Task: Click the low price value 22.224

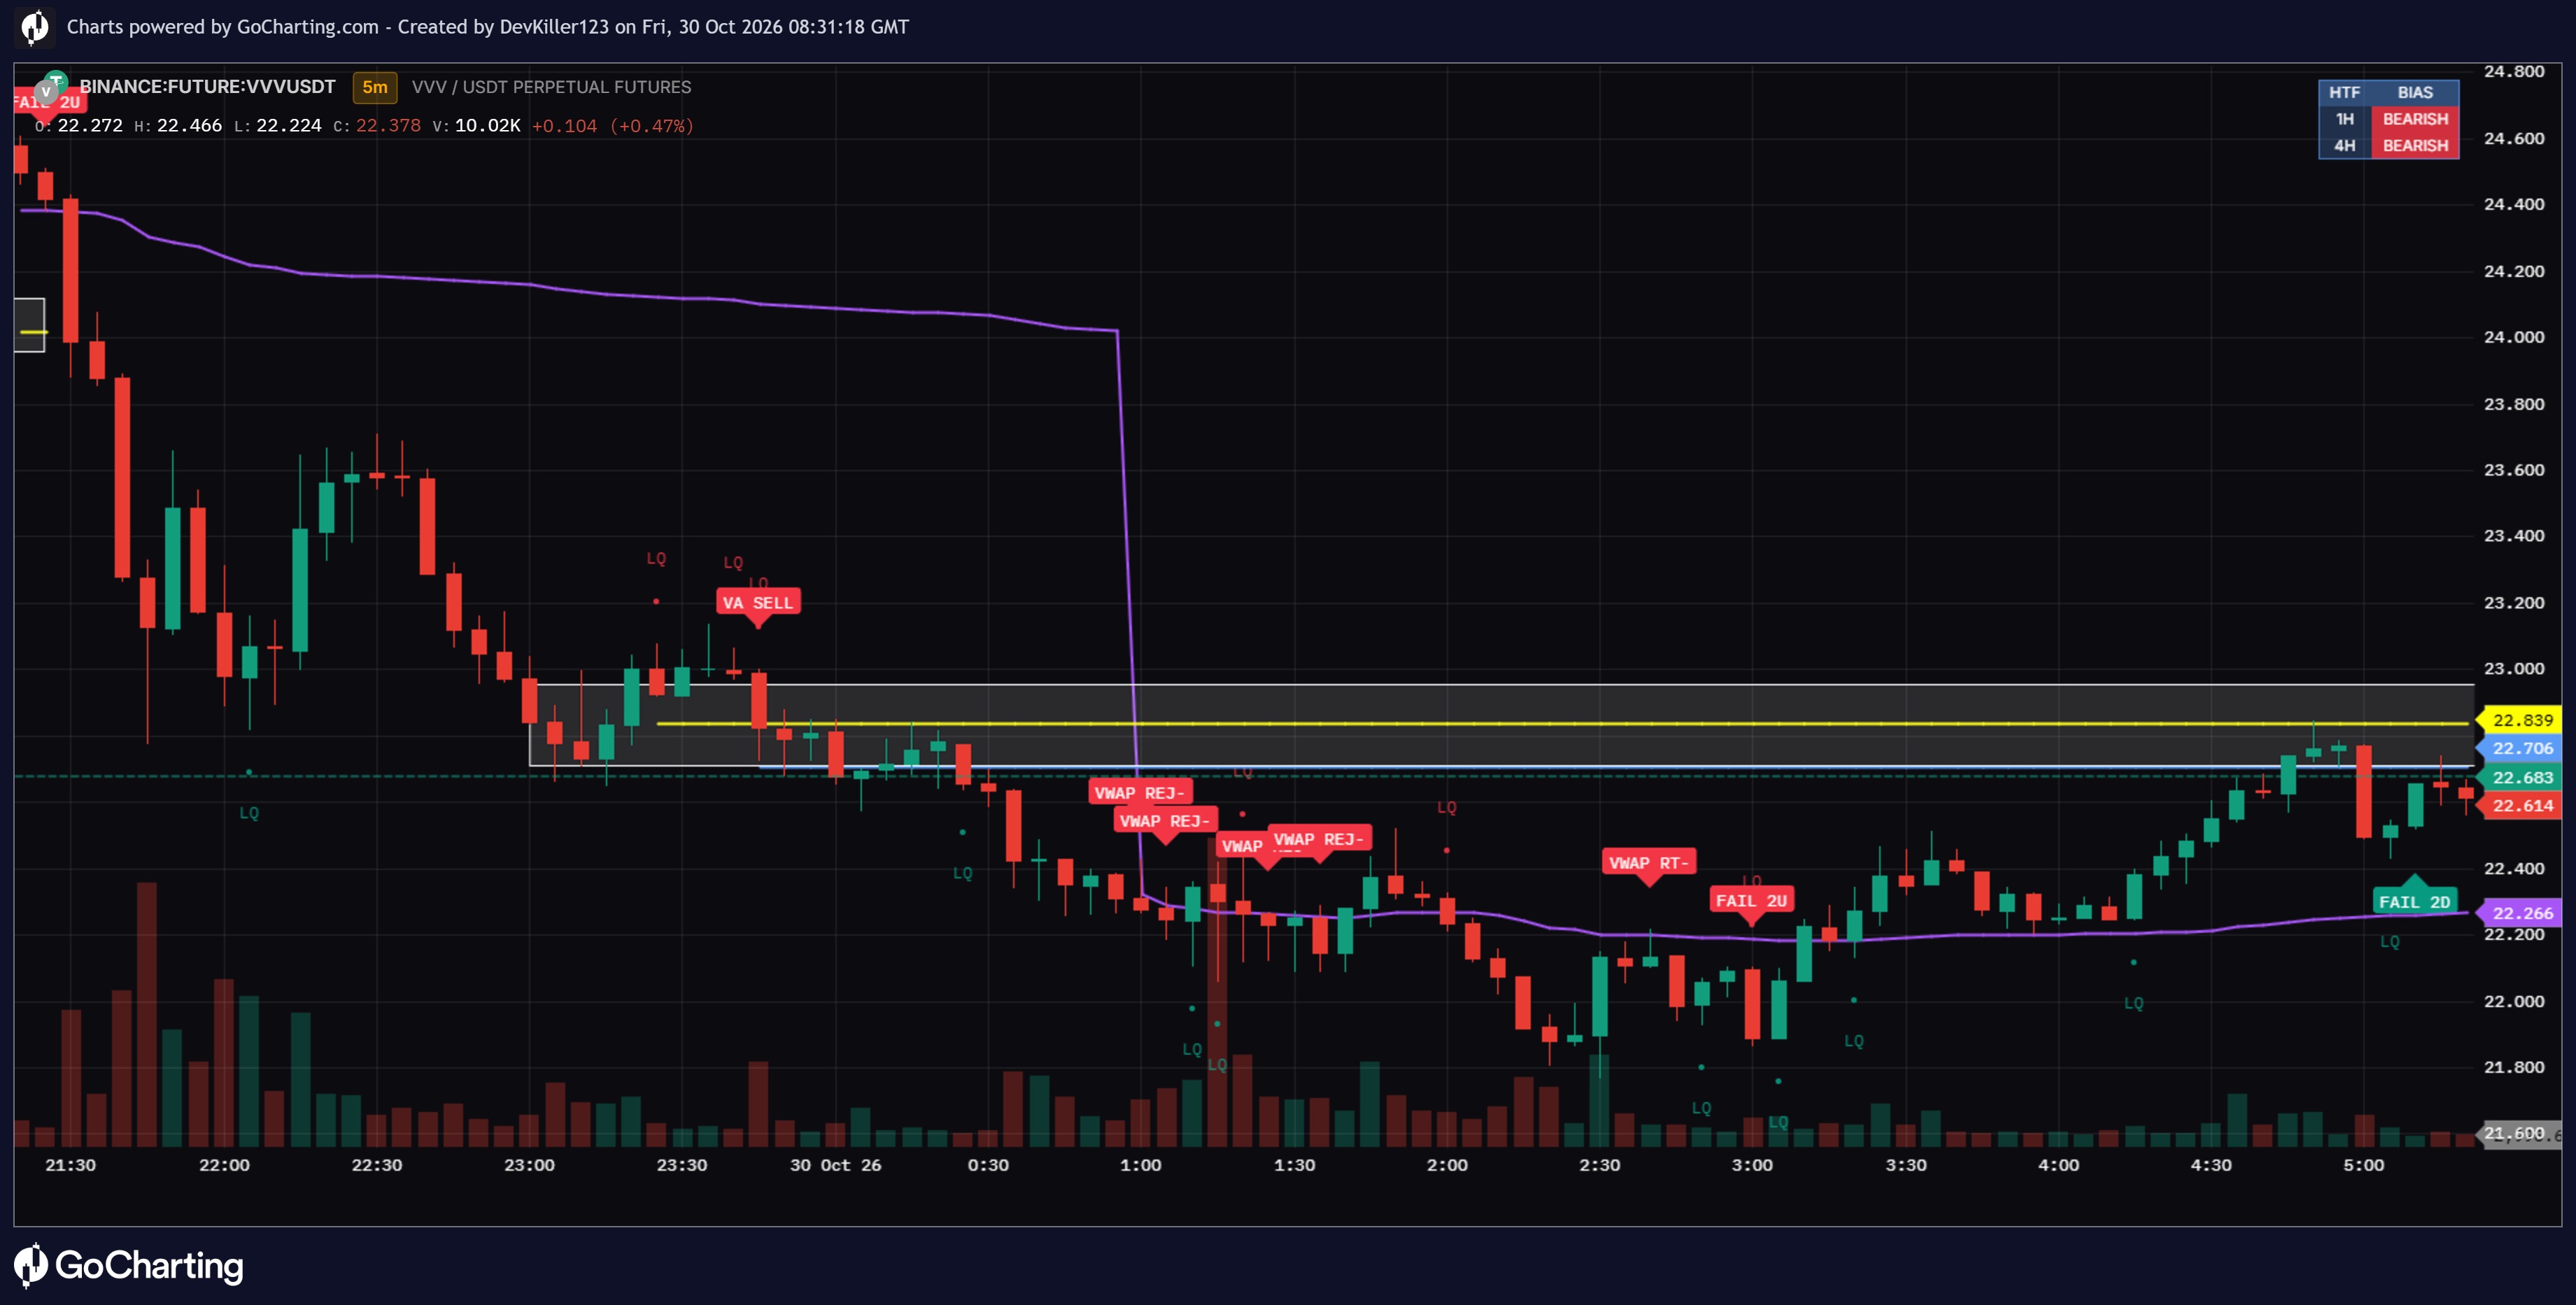Action: [289, 126]
